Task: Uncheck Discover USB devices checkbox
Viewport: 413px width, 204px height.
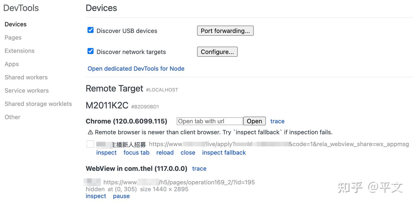Action: (91, 30)
